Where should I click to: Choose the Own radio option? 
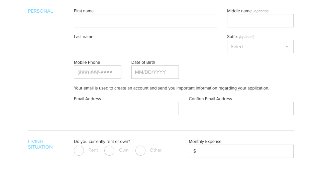[109, 151]
